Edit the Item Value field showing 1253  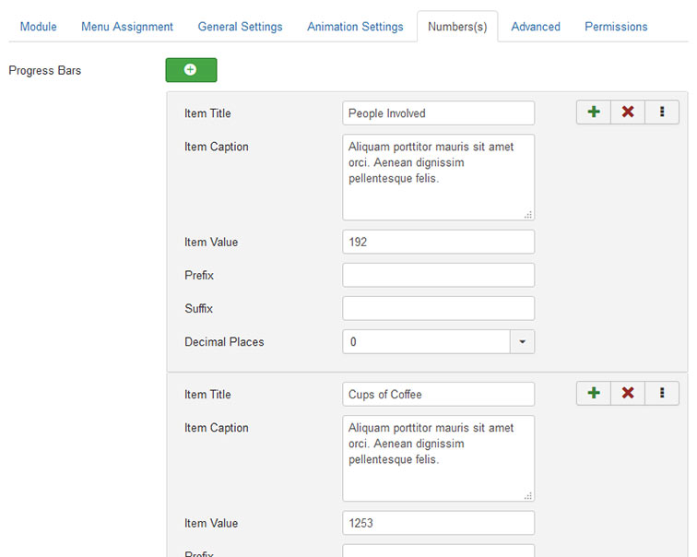tap(438, 523)
